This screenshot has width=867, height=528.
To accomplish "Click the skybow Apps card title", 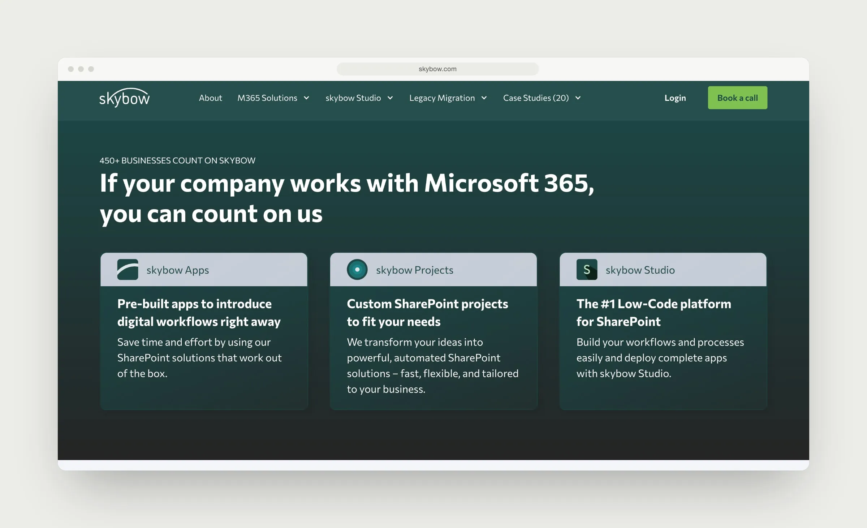I will click(177, 270).
